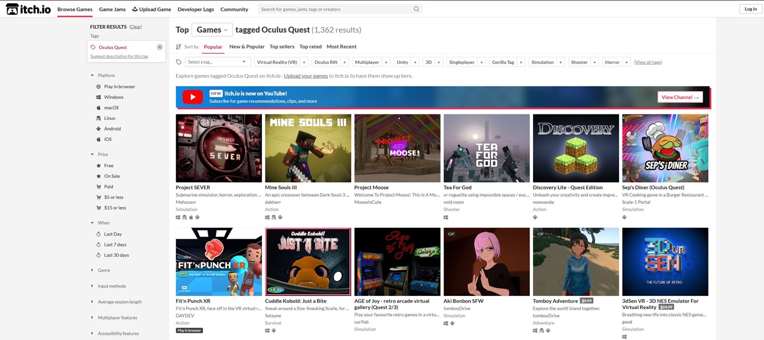Open Community in the top navigation
764x340 pixels.
coord(234,9)
